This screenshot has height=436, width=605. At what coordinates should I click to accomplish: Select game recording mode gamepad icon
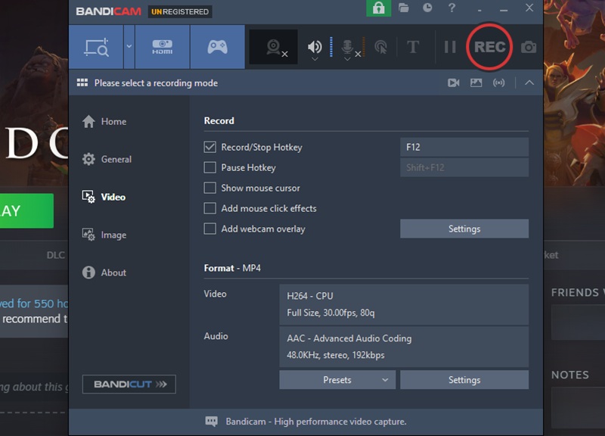click(218, 47)
